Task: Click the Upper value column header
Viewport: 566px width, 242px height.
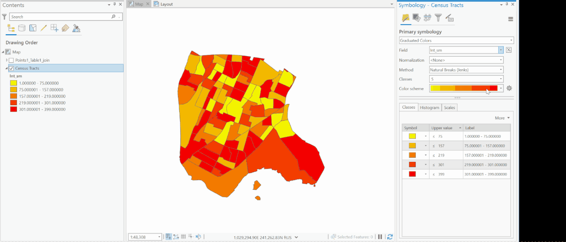Action: [446, 128]
